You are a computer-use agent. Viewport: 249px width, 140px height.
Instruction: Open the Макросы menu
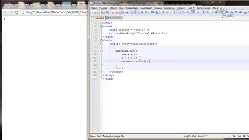point(169,8)
